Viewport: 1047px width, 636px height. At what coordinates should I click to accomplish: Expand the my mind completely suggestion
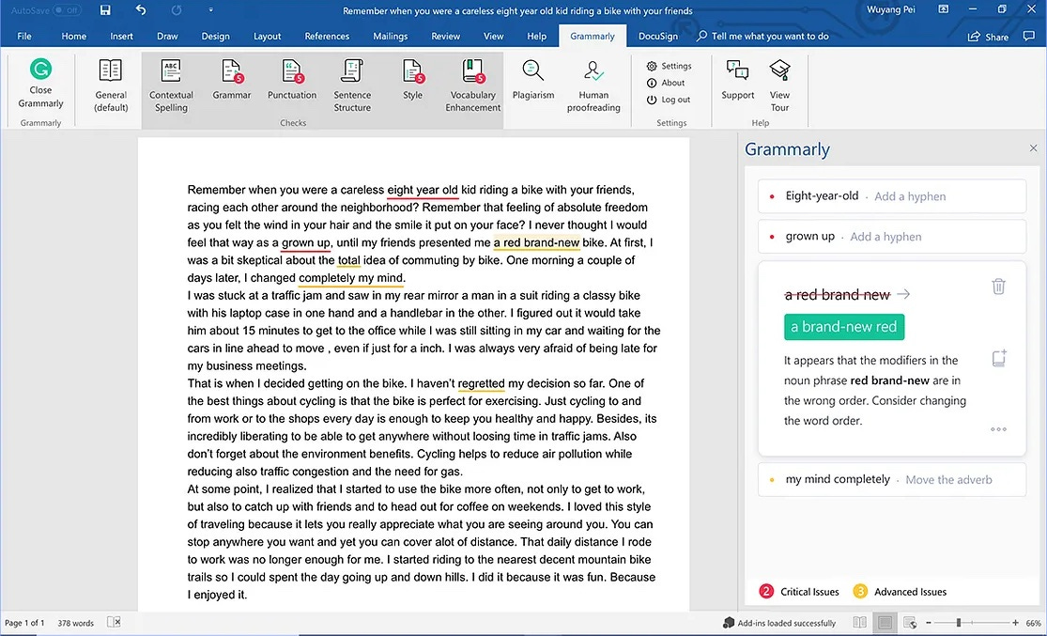pos(891,480)
